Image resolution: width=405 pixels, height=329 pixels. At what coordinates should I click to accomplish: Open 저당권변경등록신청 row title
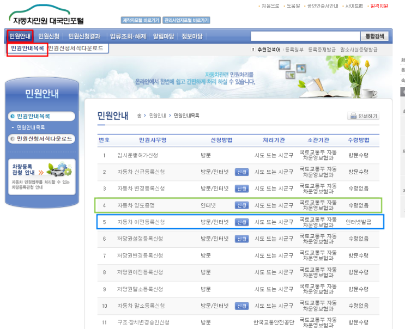tap(140, 255)
